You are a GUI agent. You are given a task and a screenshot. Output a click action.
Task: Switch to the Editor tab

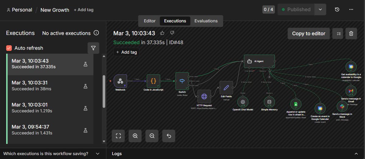pos(150,21)
